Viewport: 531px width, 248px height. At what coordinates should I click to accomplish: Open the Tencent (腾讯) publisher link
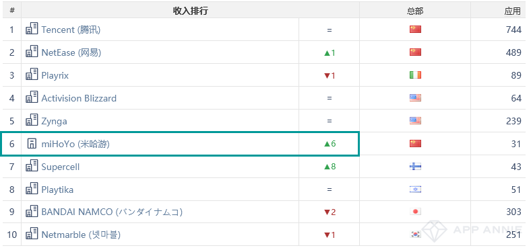(x=71, y=30)
